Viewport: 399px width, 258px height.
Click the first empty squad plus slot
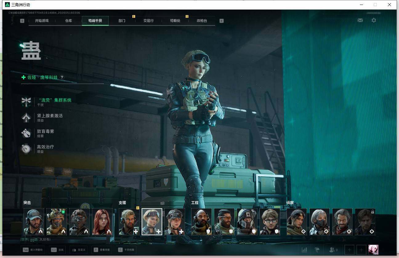point(349,250)
